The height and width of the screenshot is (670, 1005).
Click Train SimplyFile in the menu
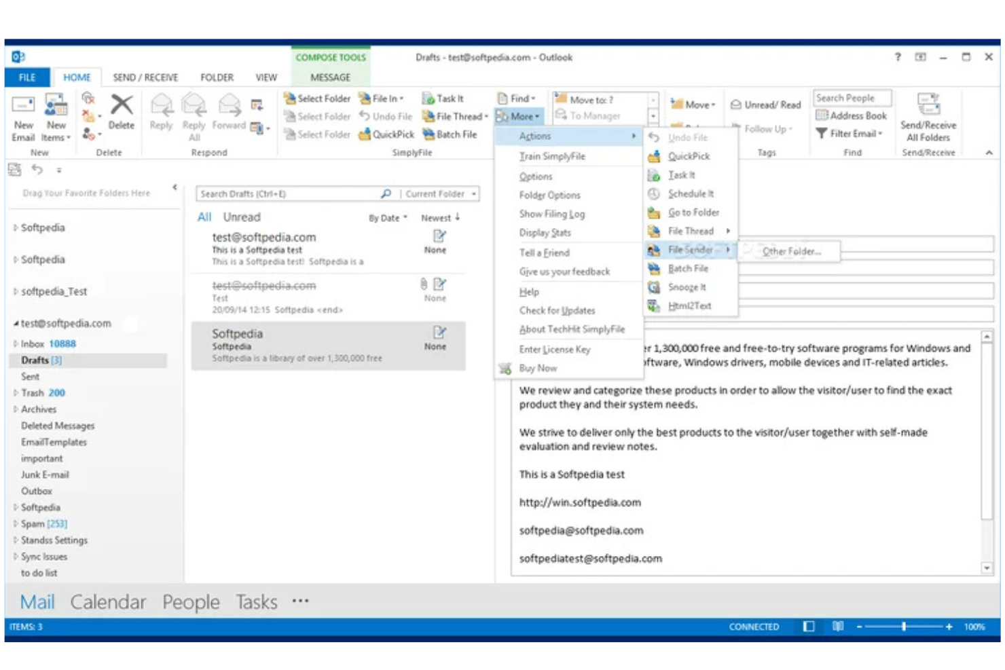552,156
